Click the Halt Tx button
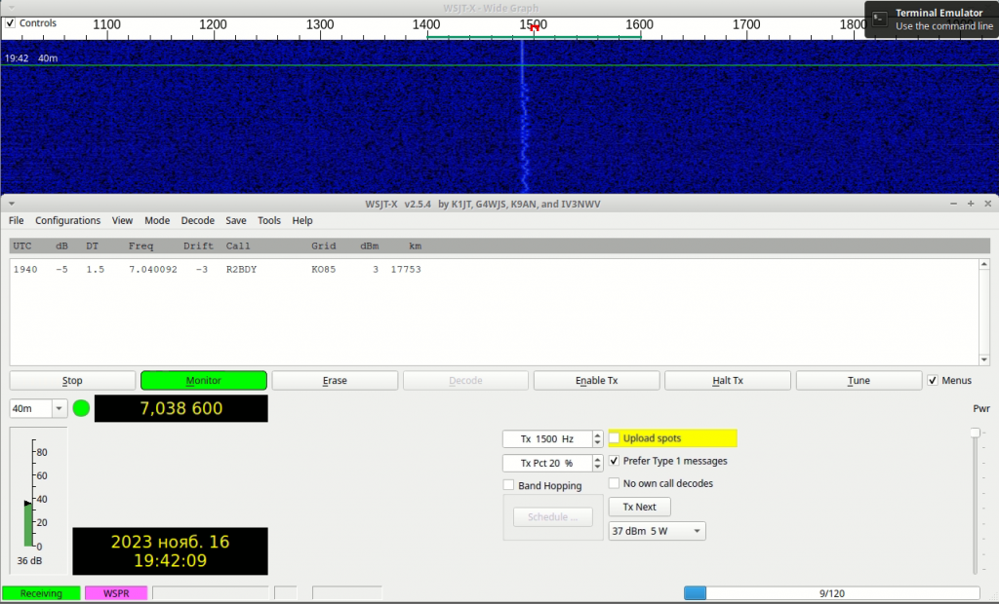Screen dimensions: 999x604 (x=728, y=381)
